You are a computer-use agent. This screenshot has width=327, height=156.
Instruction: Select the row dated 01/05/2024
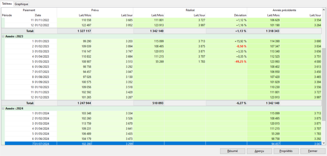point(161,134)
